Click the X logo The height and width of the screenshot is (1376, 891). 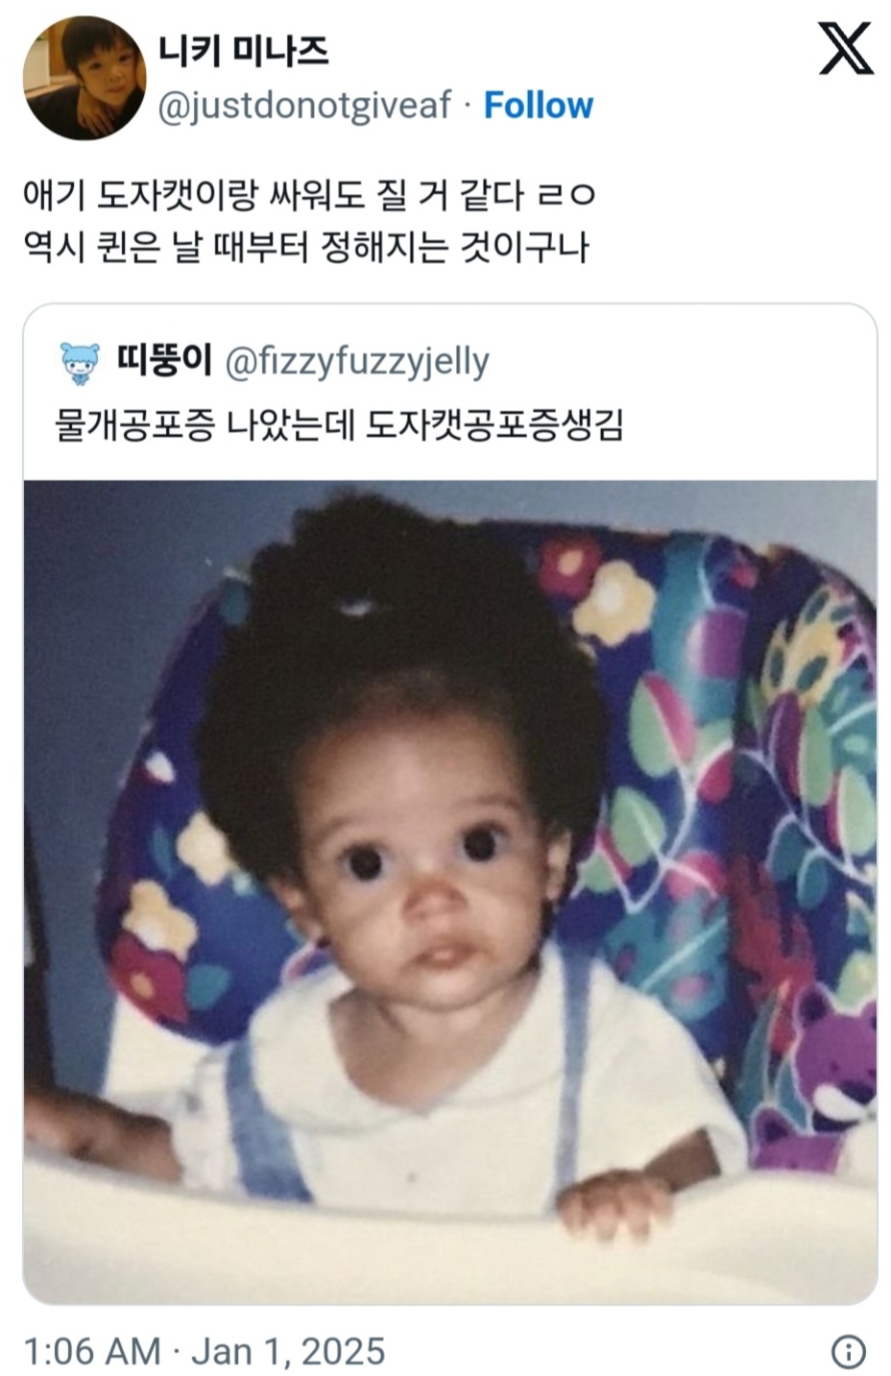(845, 49)
